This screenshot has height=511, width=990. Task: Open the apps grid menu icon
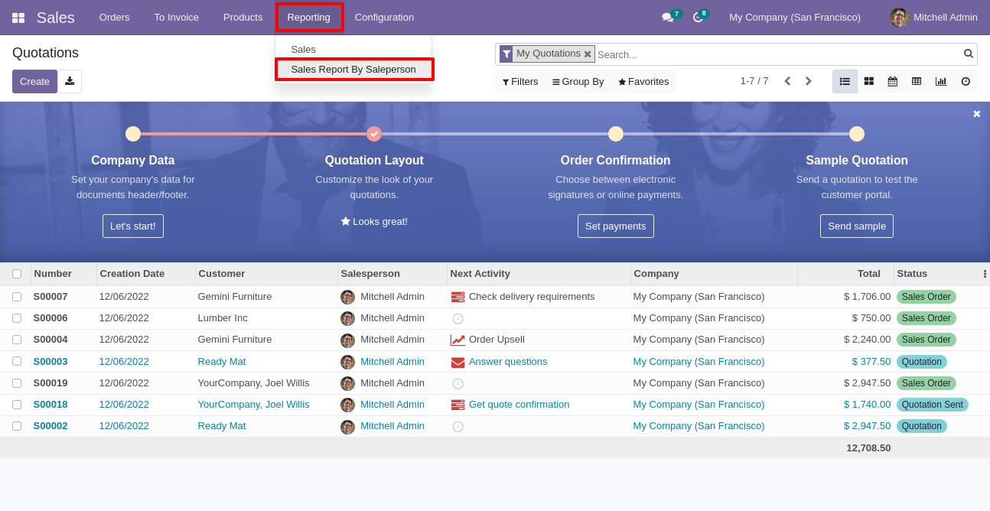18,18
